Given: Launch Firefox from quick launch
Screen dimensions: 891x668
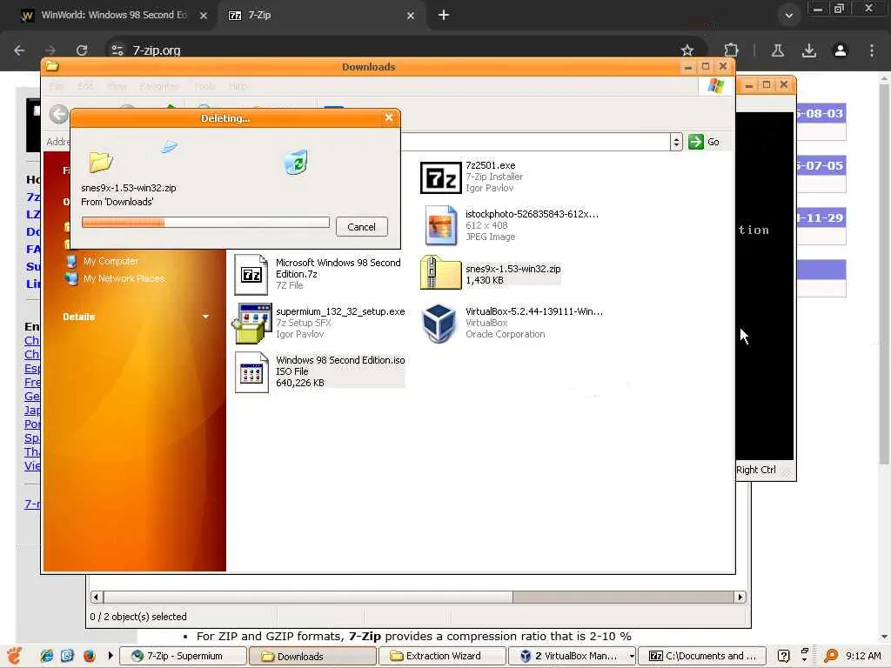Looking at the screenshot, I should pos(90,656).
